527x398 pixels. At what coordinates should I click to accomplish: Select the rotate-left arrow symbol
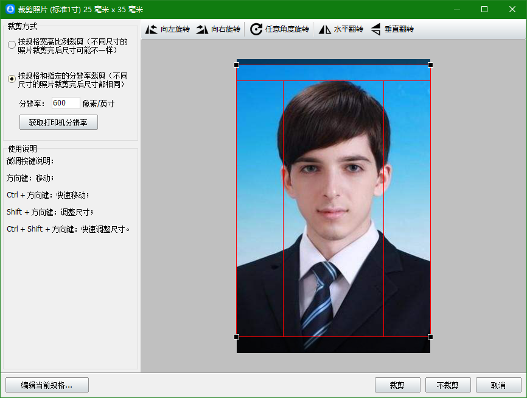(152, 29)
